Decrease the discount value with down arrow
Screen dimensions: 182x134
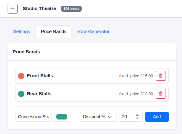point(137,118)
